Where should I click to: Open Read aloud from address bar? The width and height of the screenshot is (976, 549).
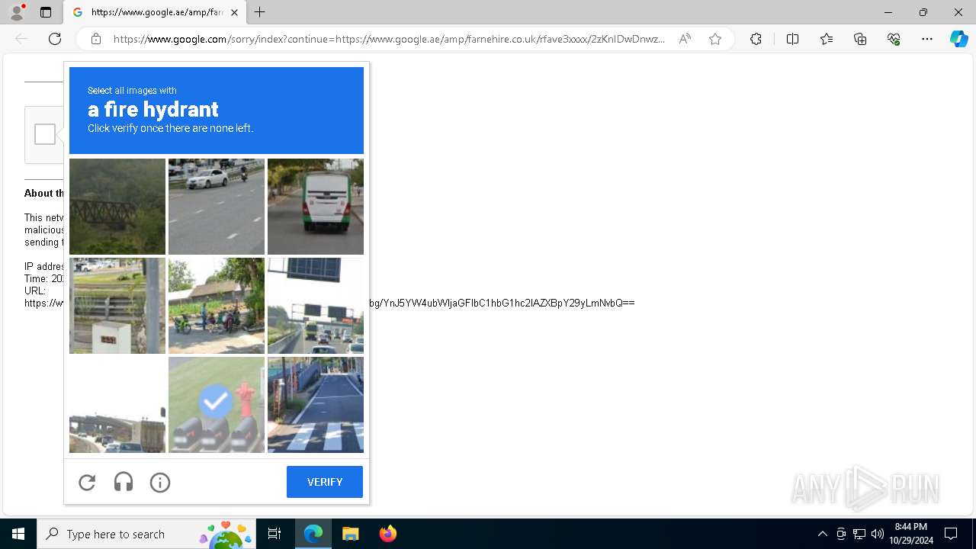pos(685,39)
